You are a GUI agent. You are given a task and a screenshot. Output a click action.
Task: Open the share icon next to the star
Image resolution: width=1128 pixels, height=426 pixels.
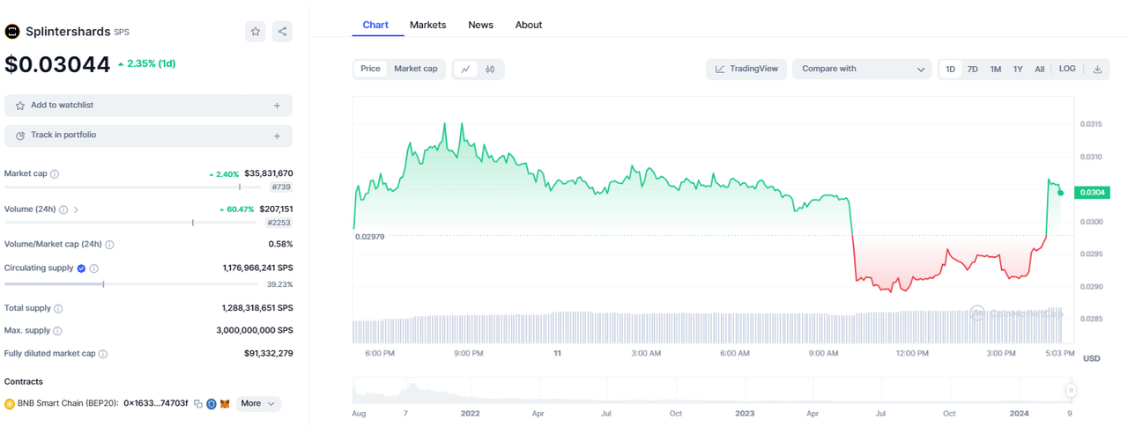click(x=282, y=32)
